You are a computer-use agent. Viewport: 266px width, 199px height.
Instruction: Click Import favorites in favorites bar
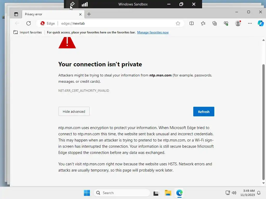click(x=28, y=32)
